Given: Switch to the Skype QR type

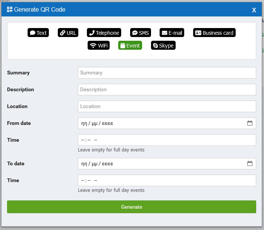Looking at the screenshot, I should coord(163,46).
